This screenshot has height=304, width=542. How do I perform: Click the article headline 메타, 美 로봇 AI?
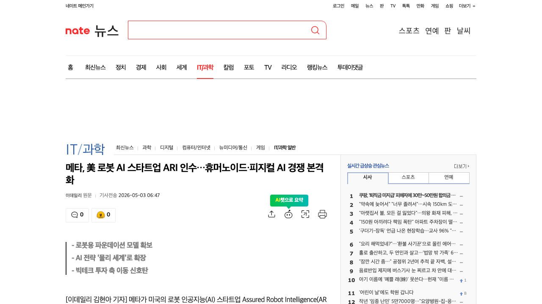(x=195, y=174)
